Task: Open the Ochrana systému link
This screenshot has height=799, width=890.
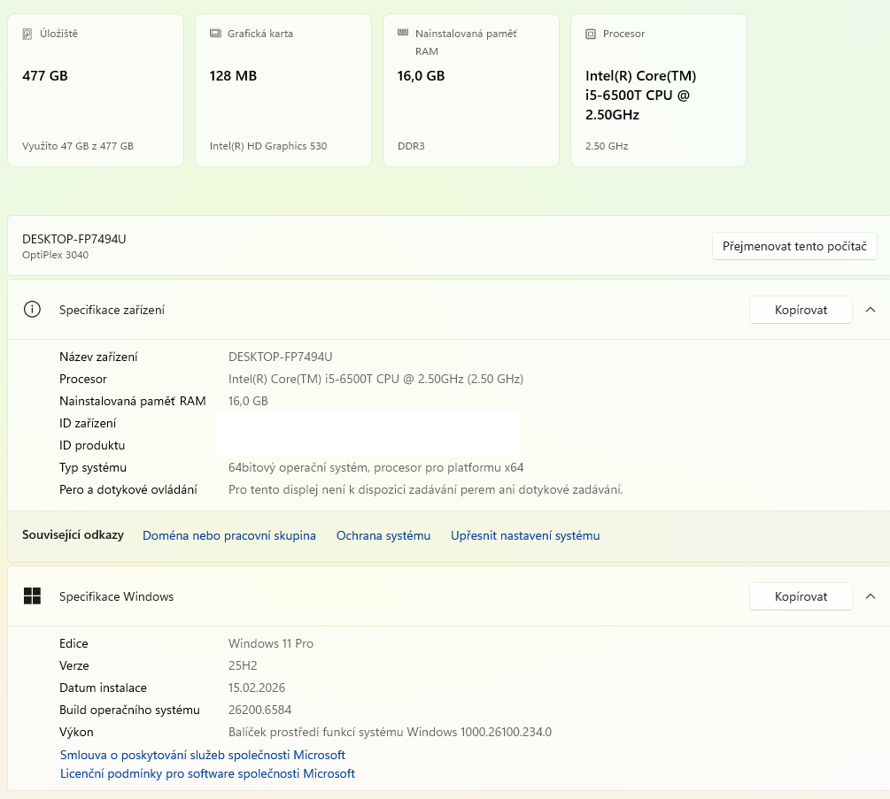Action: coord(383,535)
